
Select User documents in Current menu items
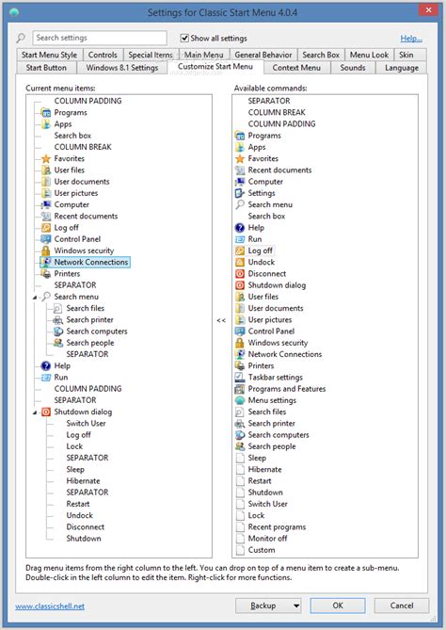[x=82, y=182]
